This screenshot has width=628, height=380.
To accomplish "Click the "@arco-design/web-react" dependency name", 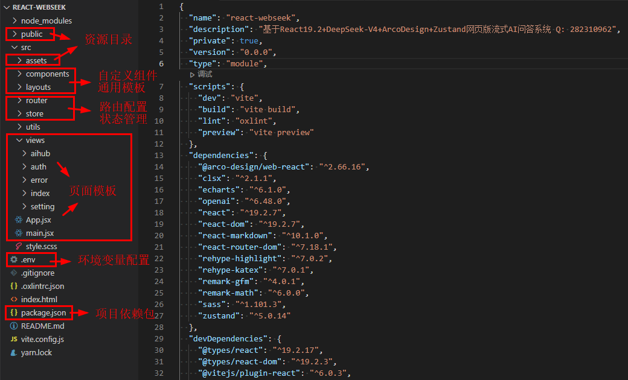I will (254, 167).
